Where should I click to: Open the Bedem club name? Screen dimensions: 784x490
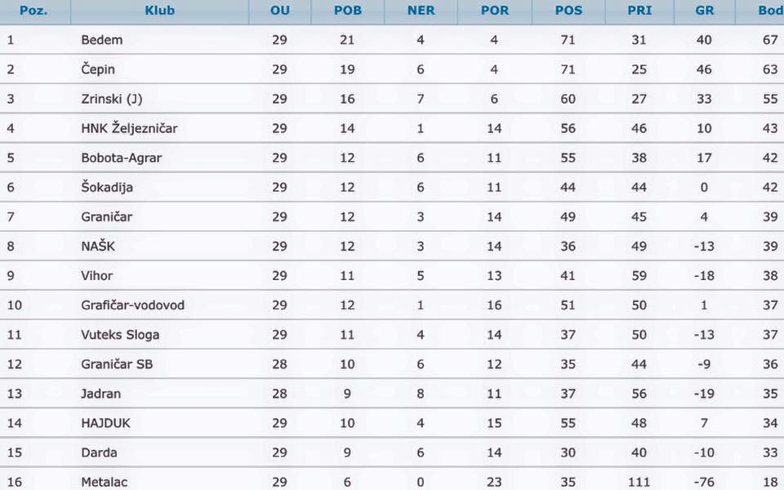pyautogui.click(x=102, y=40)
